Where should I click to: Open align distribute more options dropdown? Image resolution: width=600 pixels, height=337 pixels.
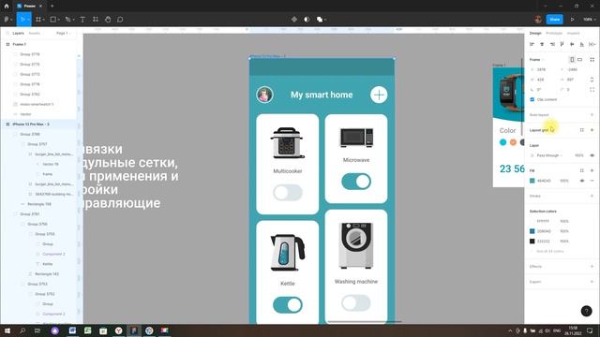click(x=592, y=44)
